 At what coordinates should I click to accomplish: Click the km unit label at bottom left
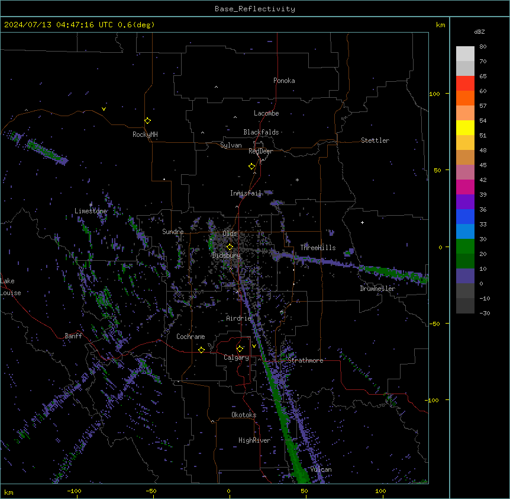(x=9, y=492)
